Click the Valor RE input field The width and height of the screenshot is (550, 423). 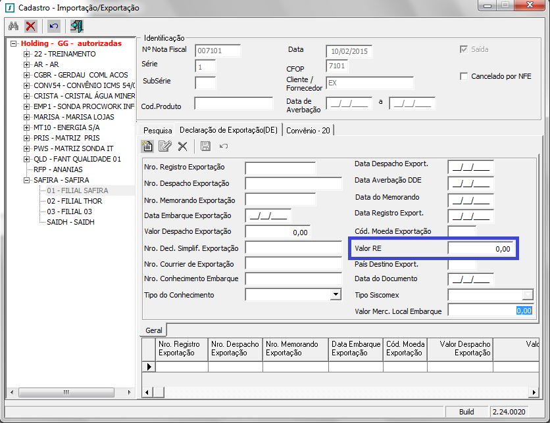pyautogui.click(x=480, y=249)
